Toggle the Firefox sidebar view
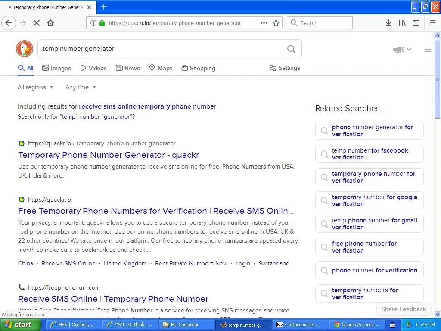This screenshot has height=331, width=441. coord(416,23)
